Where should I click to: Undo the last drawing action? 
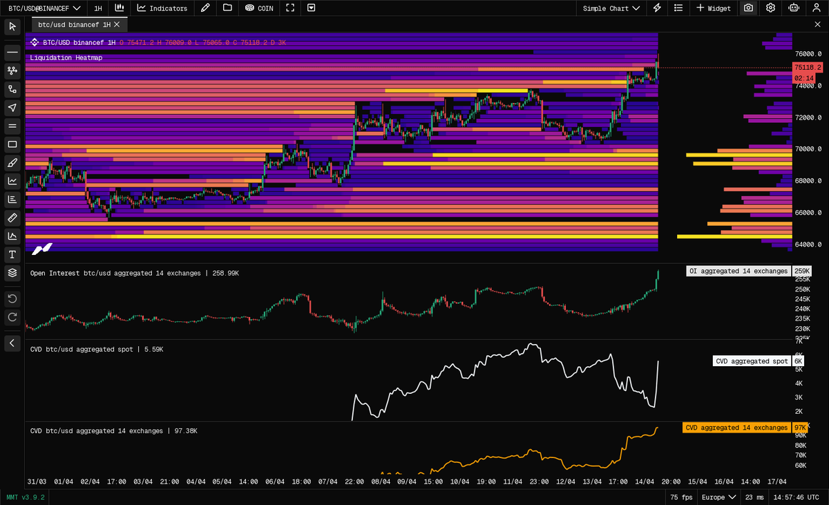click(x=12, y=299)
